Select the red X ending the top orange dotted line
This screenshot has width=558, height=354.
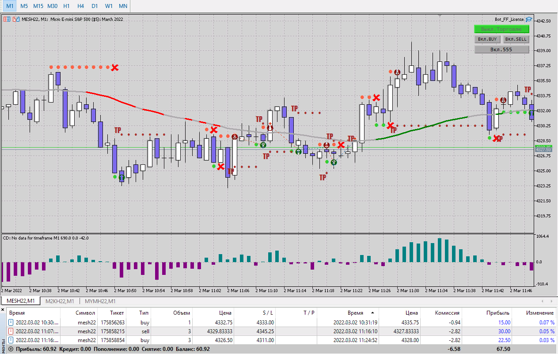coord(115,67)
